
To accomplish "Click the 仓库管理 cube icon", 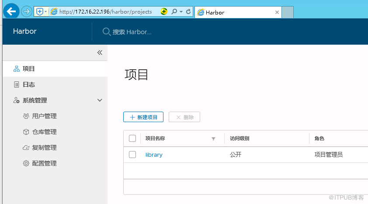I will pyautogui.click(x=26, y=132).
